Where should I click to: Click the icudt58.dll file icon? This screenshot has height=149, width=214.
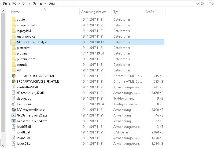coord(14,127)
